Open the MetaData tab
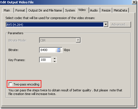This screenshot has width=138, height=109. click(x=120, y=10)
